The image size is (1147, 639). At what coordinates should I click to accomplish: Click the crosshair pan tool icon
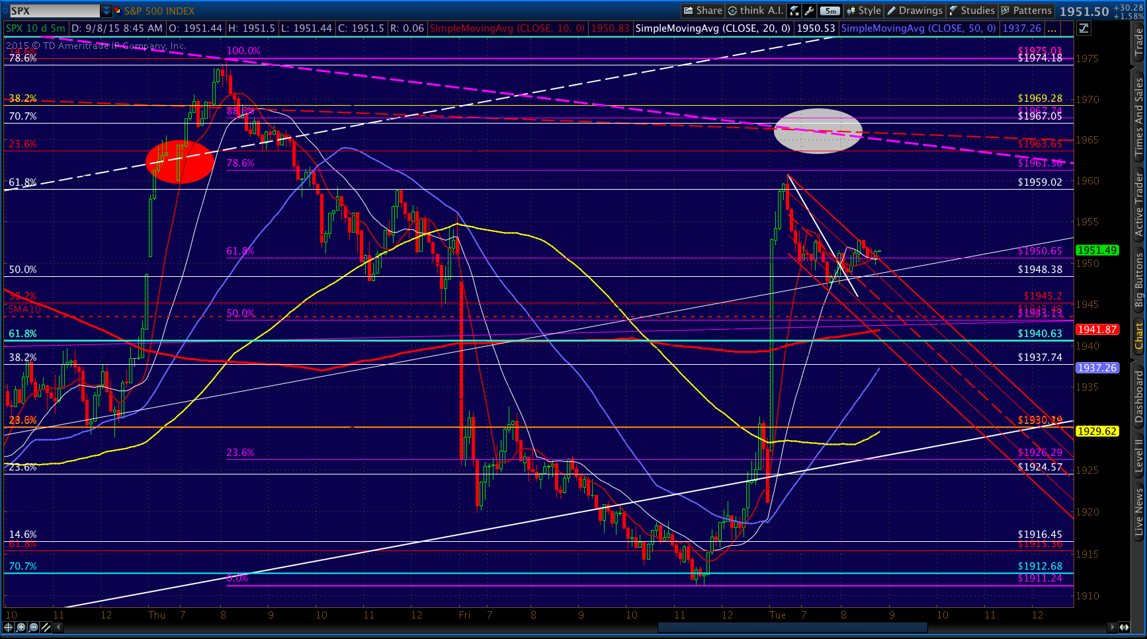(9, 627)
